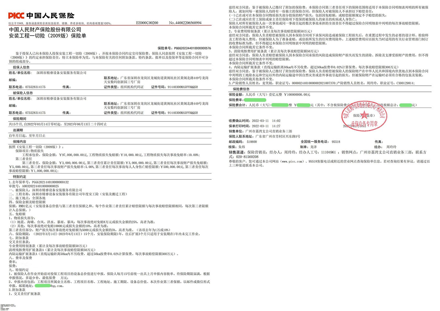The image size is (440, 311).
Task: Select the phone number under 被保险人信息
Action: click(x=35, y=113)
